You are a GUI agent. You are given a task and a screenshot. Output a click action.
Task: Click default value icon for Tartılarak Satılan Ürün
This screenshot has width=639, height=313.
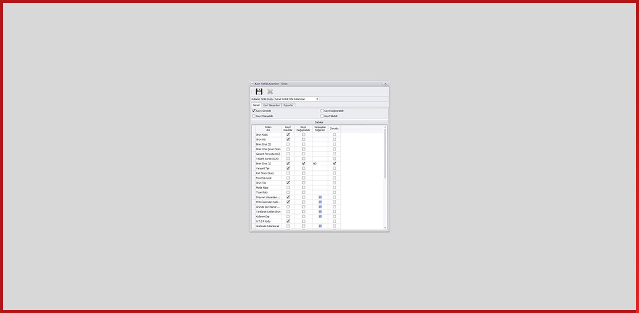[x=320, y=212]
